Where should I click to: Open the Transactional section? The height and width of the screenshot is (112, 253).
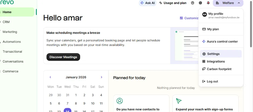[17, 52]
